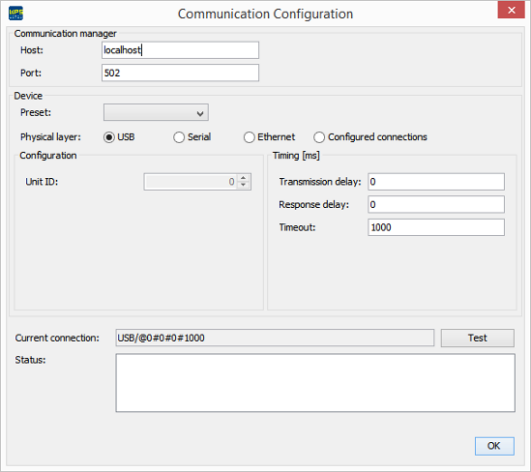This screenshot has width=531, height=472.
Task: Click the Test button
Action: click(x=478, y=338)
